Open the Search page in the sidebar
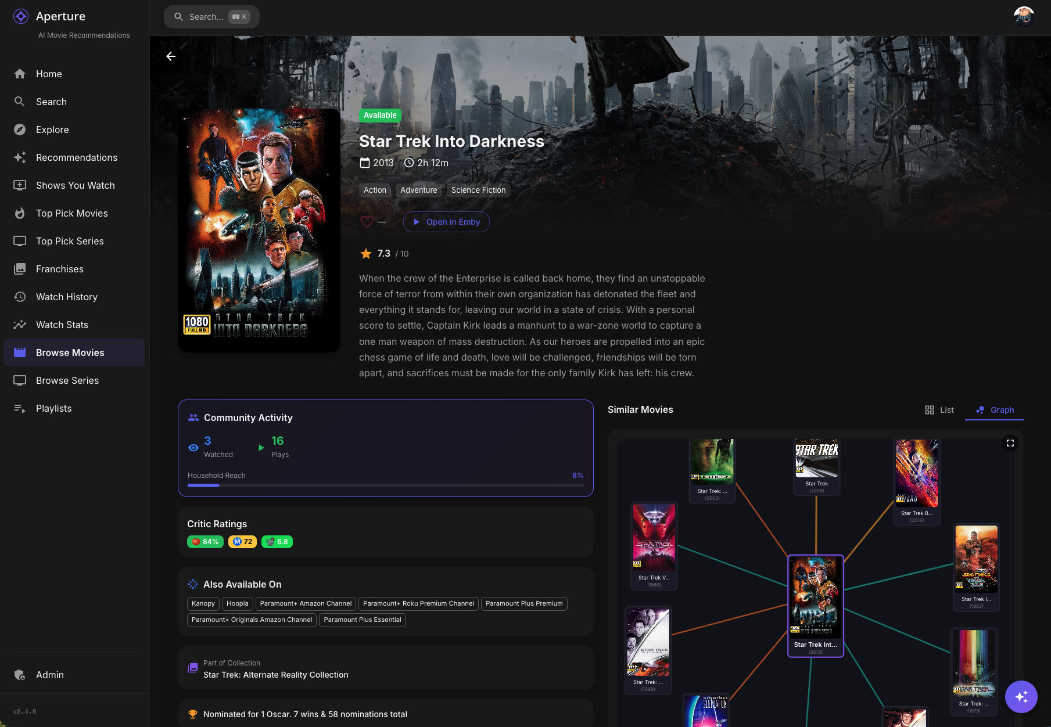This screenshot has height=727, width=1051. (x=74, y=102)
